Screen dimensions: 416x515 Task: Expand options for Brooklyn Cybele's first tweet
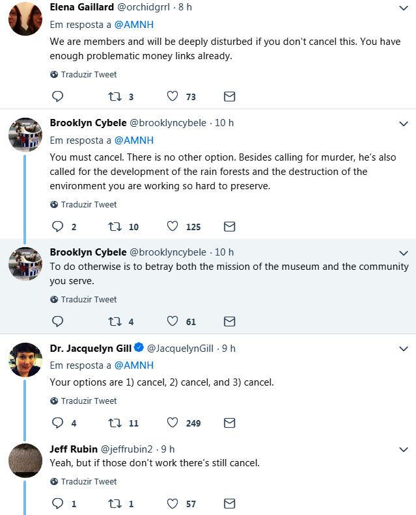tap(403, 124)
